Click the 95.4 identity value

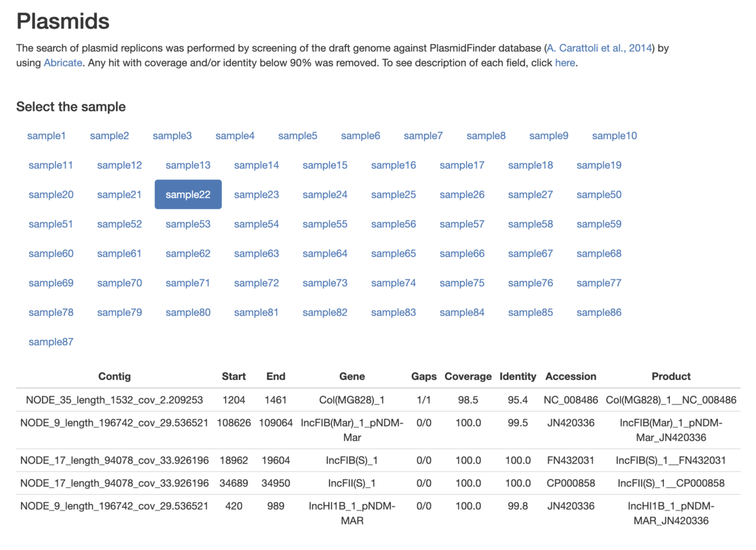pos(518,400)
